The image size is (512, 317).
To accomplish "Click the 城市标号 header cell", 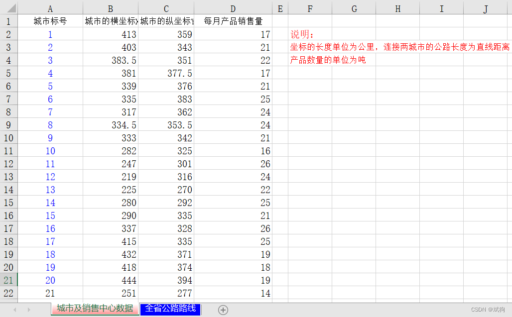I will 50,21.
